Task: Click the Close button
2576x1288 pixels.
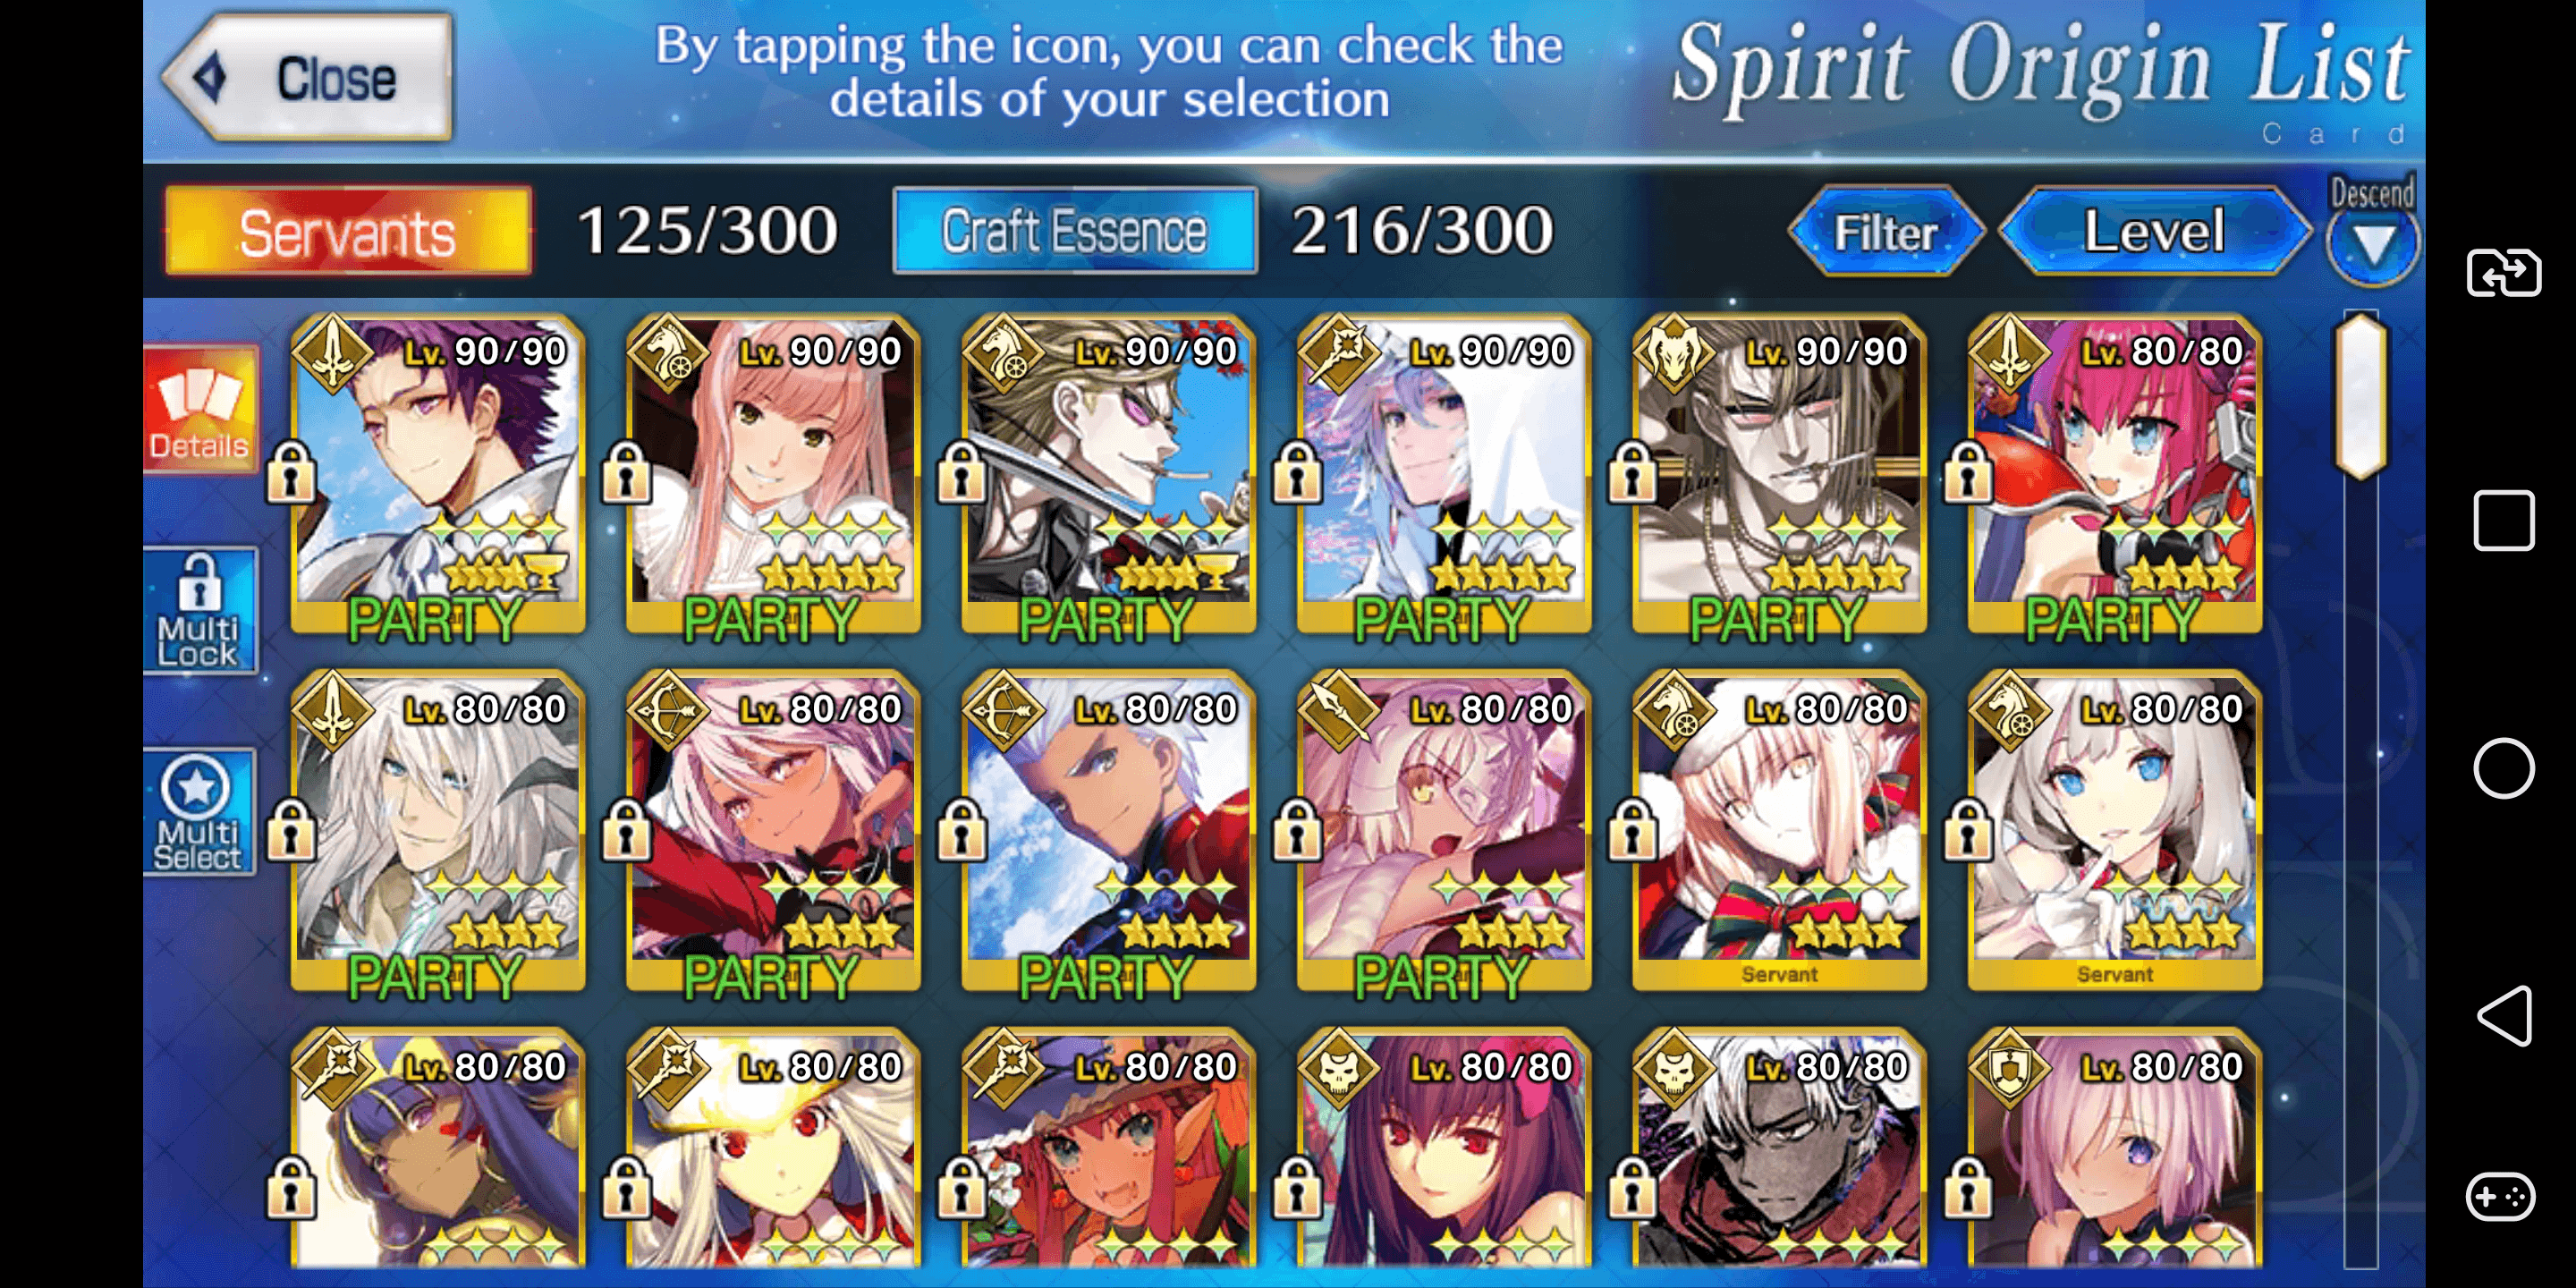Action: (x=308, y=77)
